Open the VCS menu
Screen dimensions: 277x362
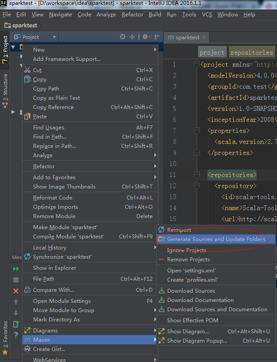point(207,15)
